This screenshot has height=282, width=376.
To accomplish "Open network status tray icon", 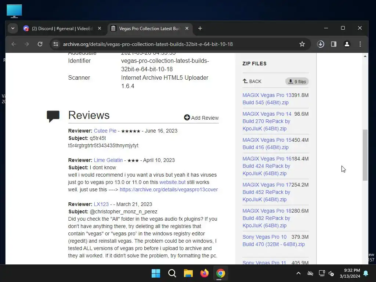I will point(322,273).
